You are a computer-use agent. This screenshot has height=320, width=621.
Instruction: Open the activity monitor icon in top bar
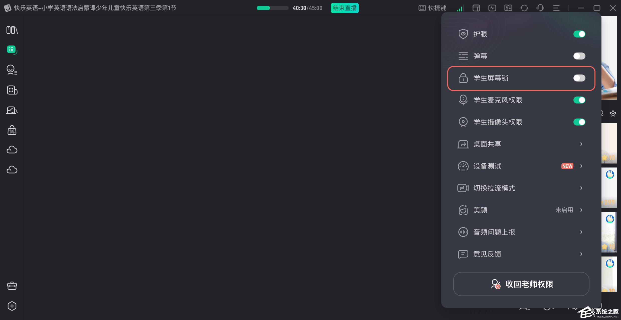tap(492, 8)
